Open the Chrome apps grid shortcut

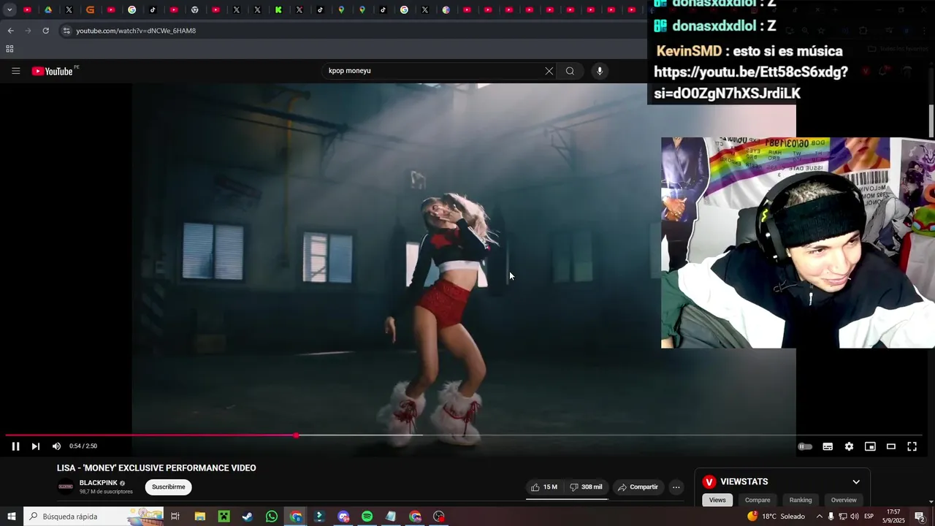coord(9,49)
